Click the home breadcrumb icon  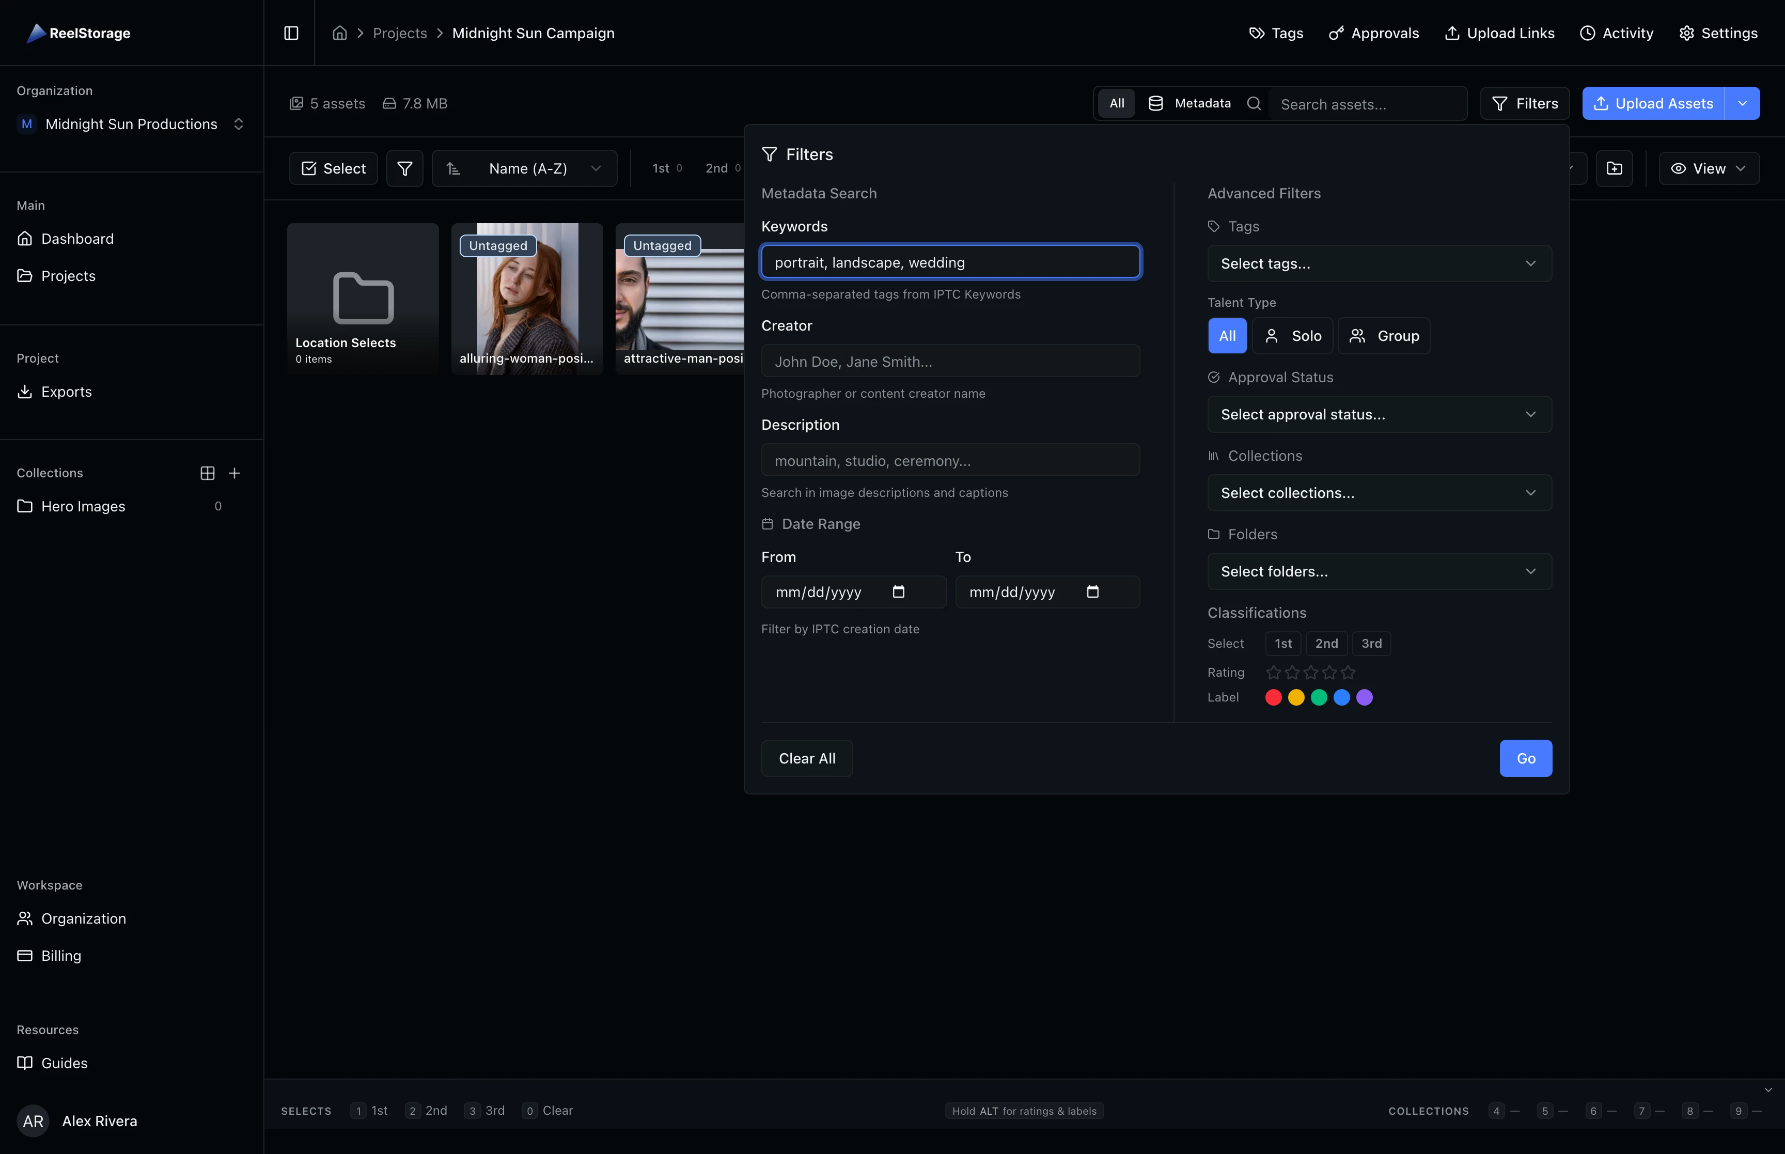click(x=339, y=32)
